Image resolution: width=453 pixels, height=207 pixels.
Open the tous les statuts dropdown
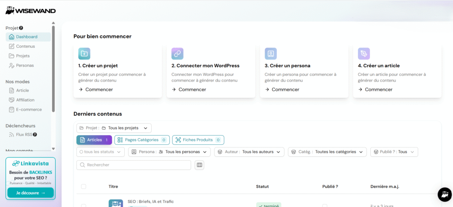click(101, 152)
